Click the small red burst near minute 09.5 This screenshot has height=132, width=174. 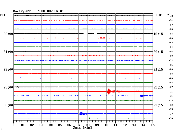[x=102, y=38]
